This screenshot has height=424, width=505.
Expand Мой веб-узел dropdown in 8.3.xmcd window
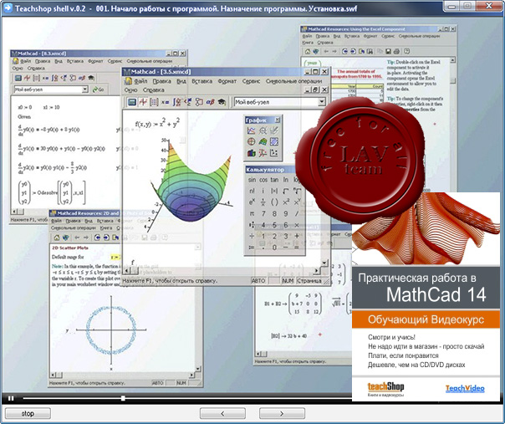click(84, 89)
